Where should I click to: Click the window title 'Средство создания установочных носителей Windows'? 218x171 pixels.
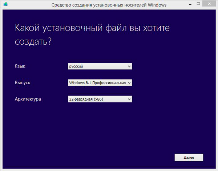click(x=109, y=5)
